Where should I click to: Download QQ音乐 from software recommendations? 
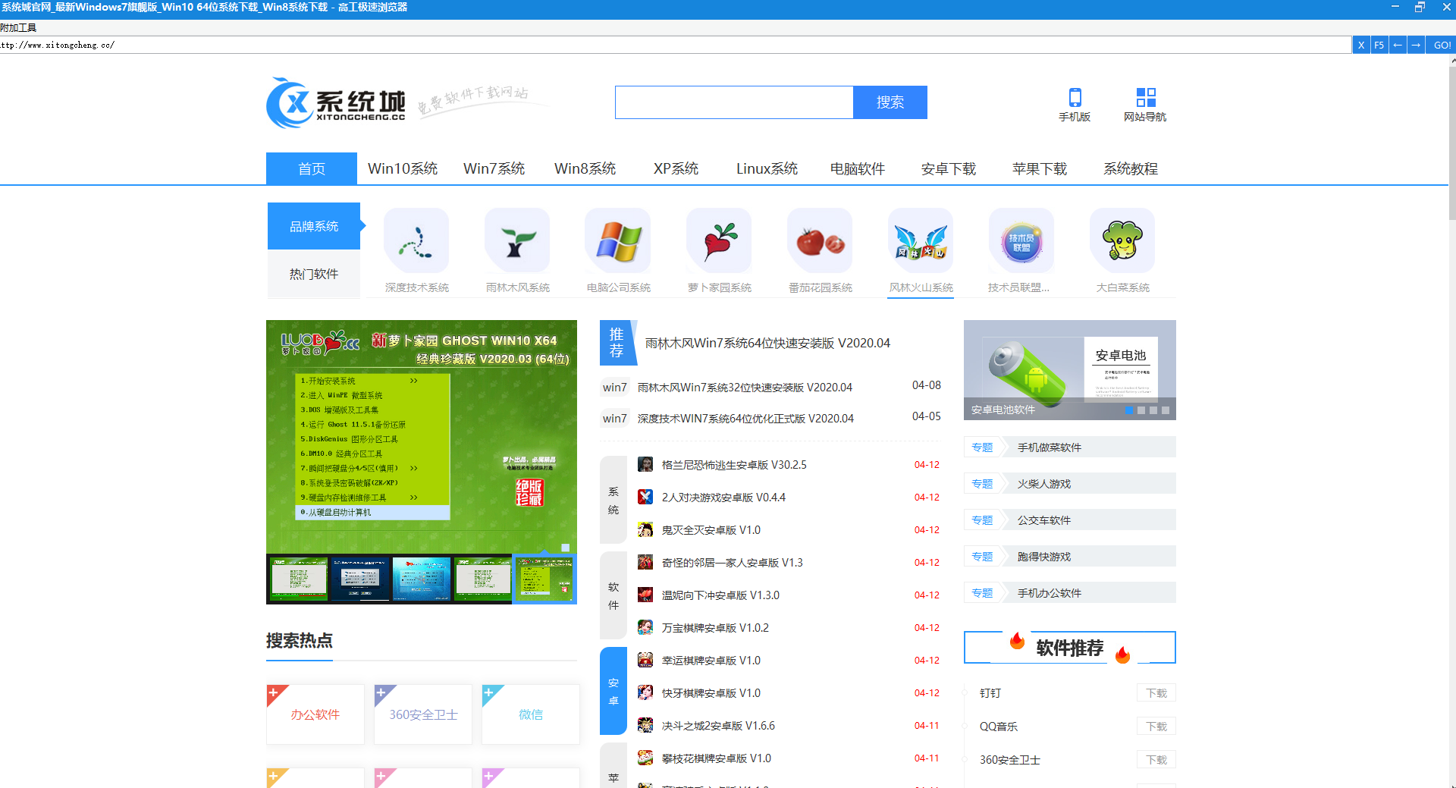pos(1156,727)
